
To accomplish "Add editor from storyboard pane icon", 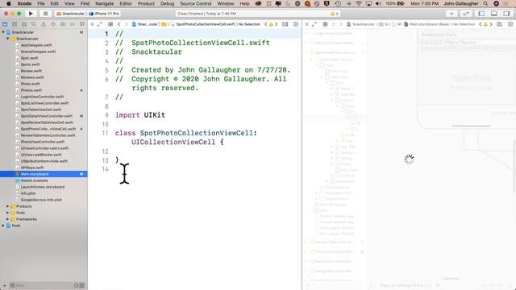I will [510, 24].
